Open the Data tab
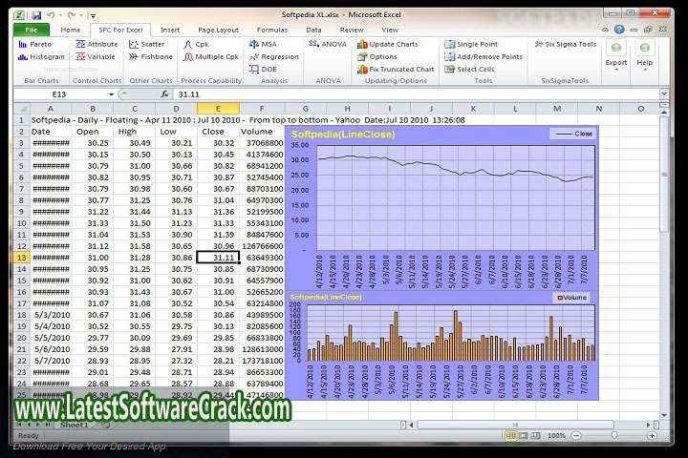This screenshot has width=688, height=458. (x=313, y=30)
